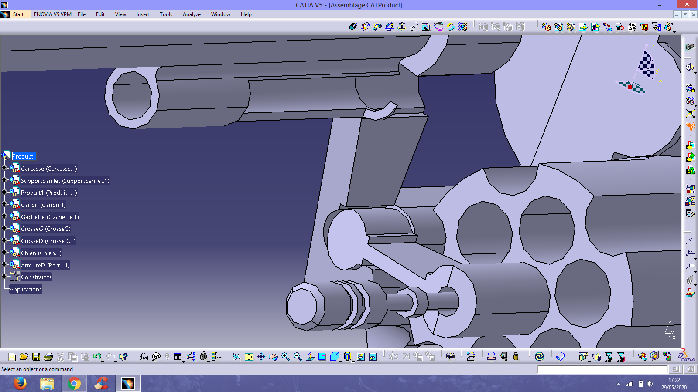The image size is (698, 392).
Task: Capture image with the camera icon
Action: pos(451,357)
